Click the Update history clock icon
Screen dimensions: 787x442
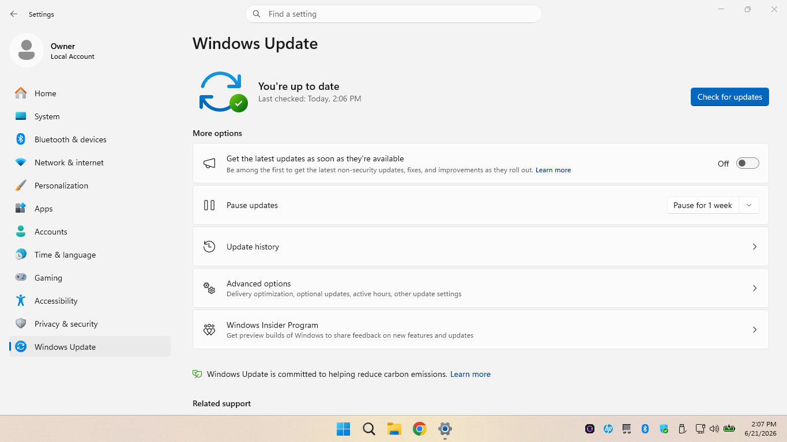(209, 247)
